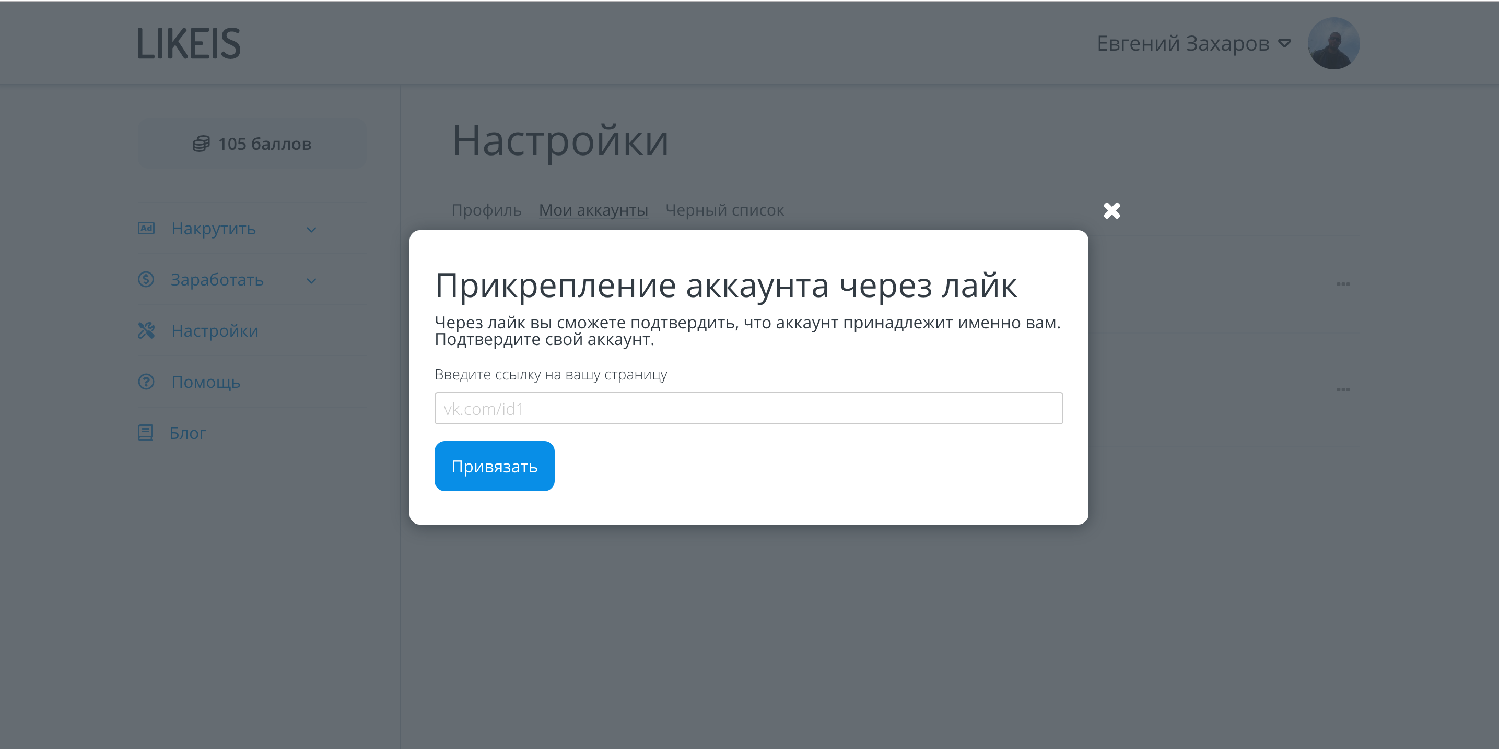Focus the vk.com/id1 link input field
Image resolution: width=1499 pixels, height=749 pixels.
[x=748, y=408]
